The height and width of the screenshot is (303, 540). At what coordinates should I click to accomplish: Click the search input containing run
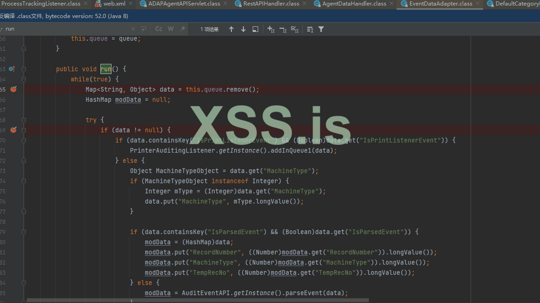67,29
